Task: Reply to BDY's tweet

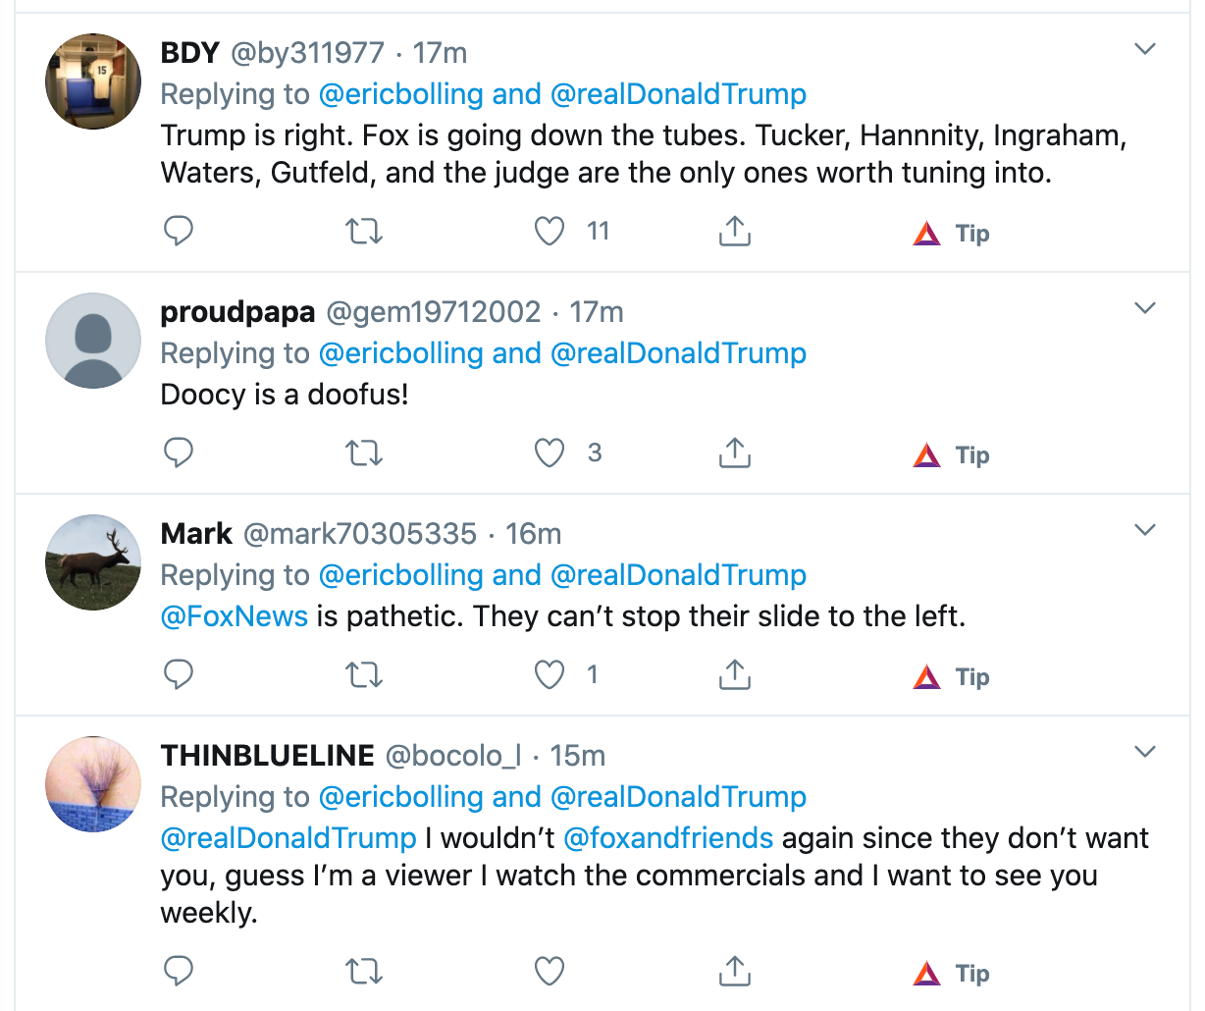Action: [x=178, y=232]
